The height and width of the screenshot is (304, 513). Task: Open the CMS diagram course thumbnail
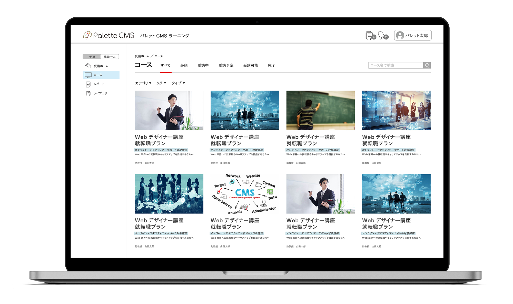(x=245, y=194)
